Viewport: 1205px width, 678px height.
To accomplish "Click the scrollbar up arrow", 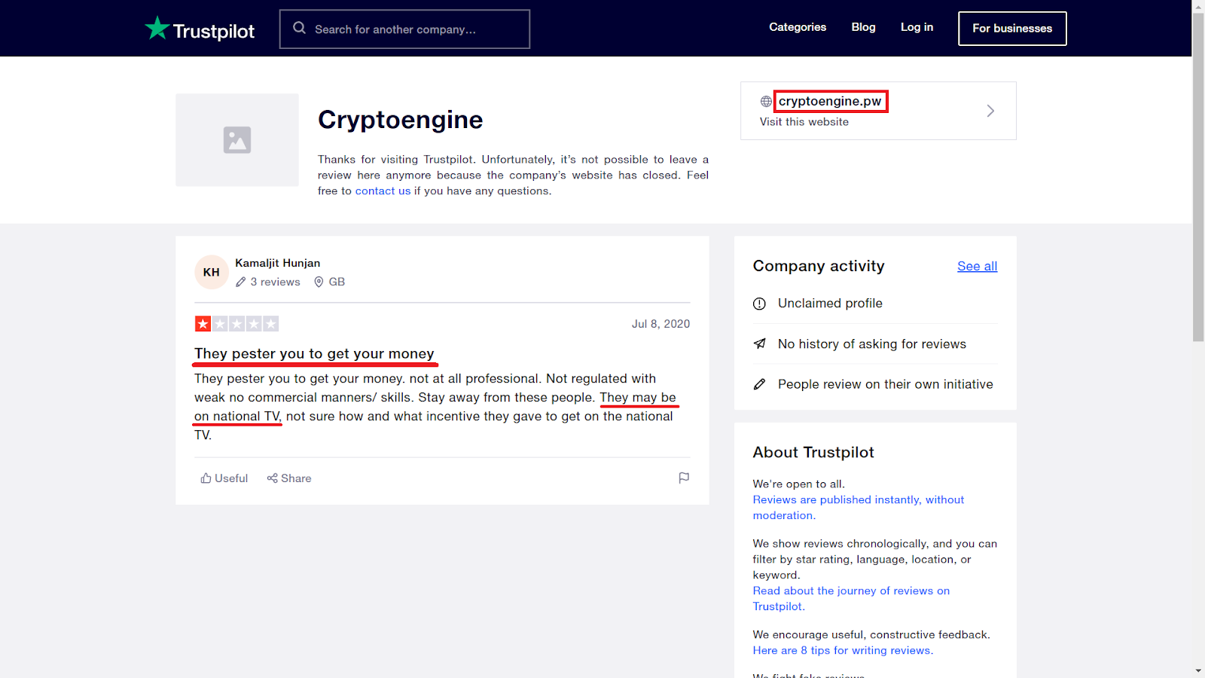I will click(x=1198, y=6).
